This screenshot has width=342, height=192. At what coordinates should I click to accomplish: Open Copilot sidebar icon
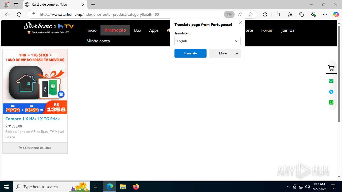coord(336,14)
